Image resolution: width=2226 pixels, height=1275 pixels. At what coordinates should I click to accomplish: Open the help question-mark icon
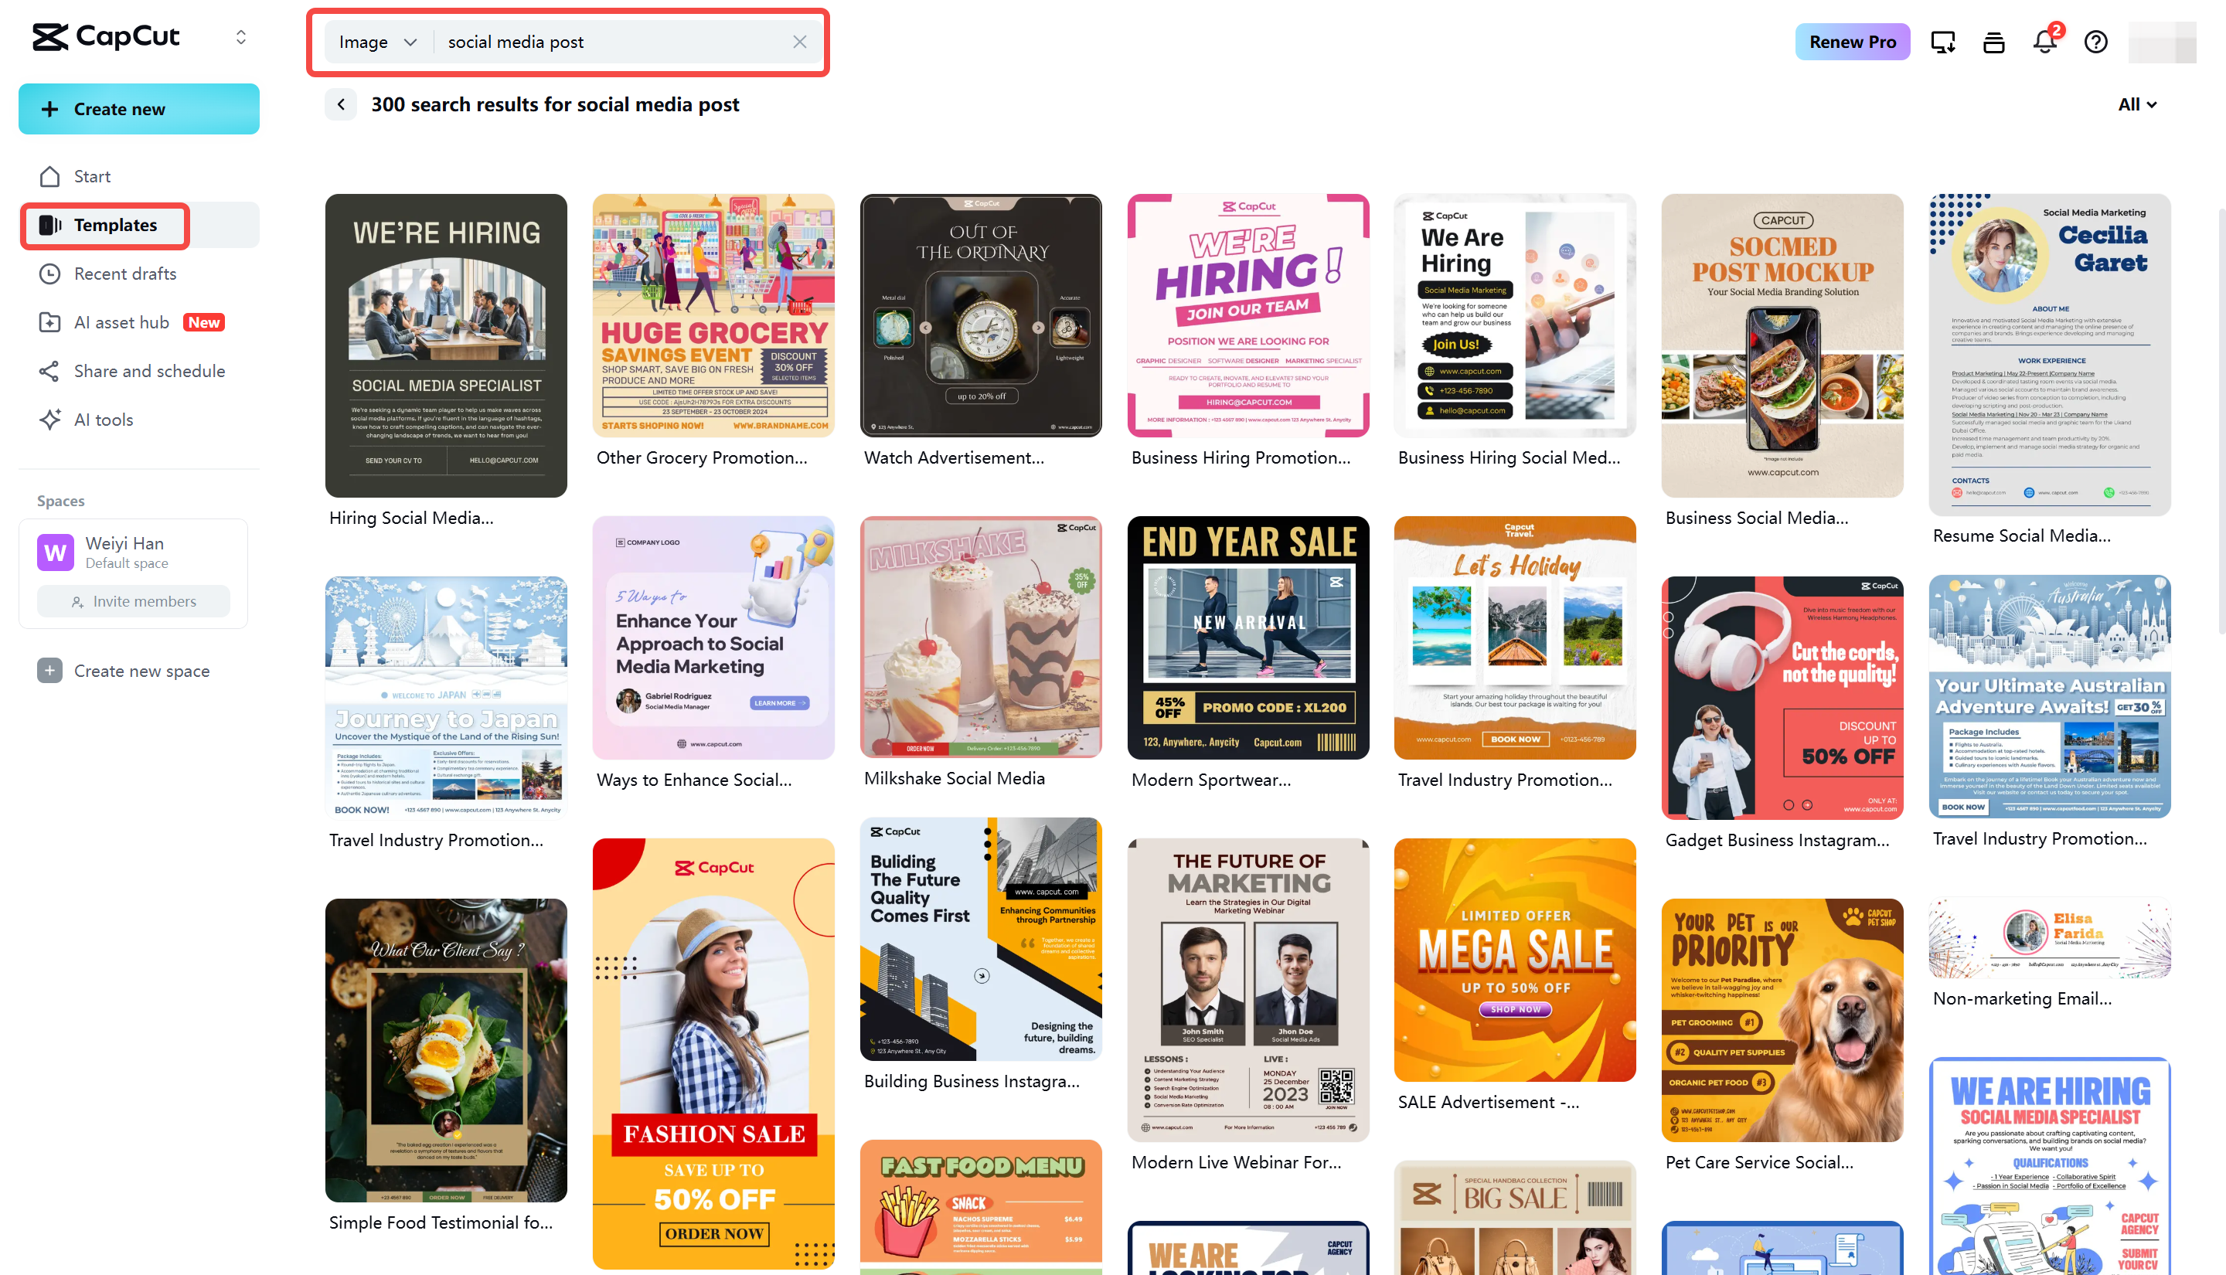point(2095,41)
